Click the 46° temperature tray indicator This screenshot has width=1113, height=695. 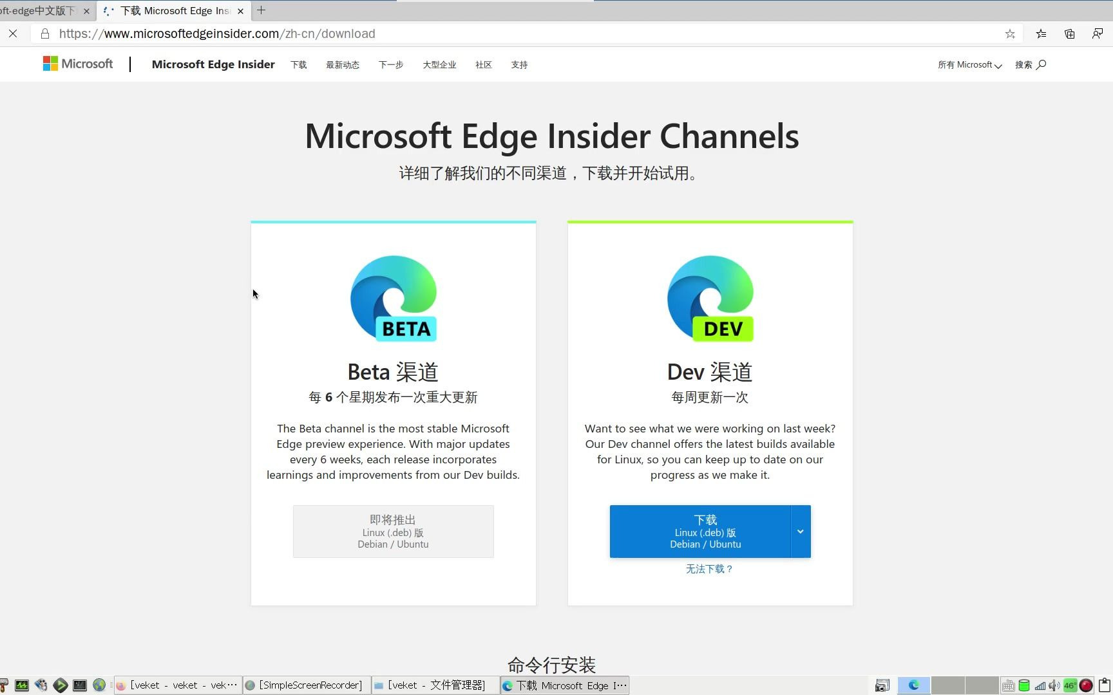[1070, 686]
